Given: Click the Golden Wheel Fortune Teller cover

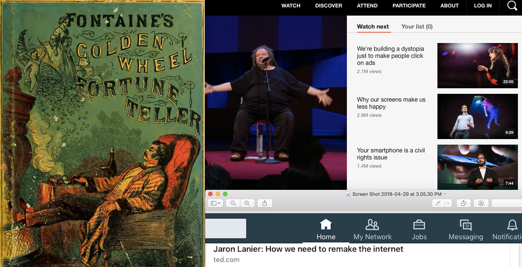Looking at the screenshot, I should tap(102, 133).
